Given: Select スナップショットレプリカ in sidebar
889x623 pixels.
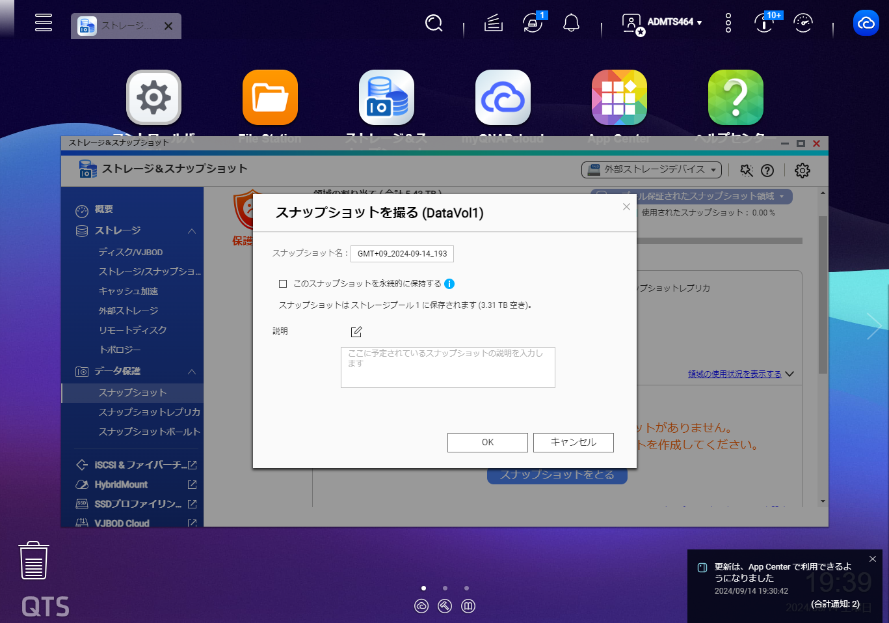Looking at the screenshot, I should point(150,412).
